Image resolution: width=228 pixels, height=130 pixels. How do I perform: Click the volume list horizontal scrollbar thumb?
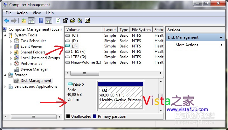(85, 73)
